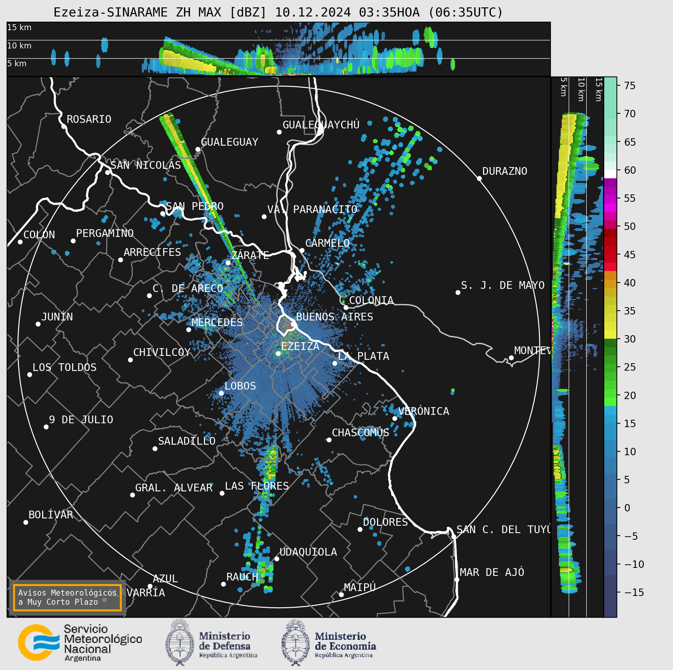This screenshot has height=670, width=673.
Task: Click the LA PLATA label
Action: tap(363, 356)
